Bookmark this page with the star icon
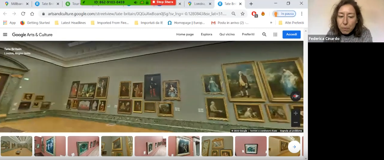The height and width of the screenshot is (160, 384). (x=242, y=14)
